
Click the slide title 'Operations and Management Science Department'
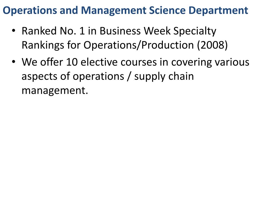[125, 10]
